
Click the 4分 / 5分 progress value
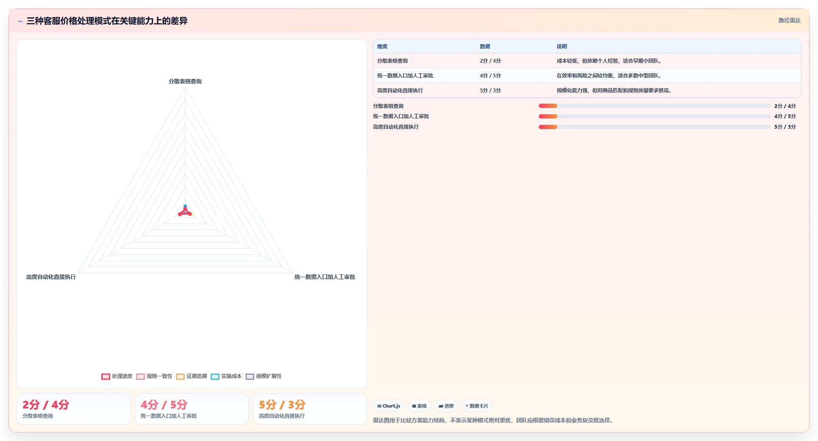(x=785, y=116)
